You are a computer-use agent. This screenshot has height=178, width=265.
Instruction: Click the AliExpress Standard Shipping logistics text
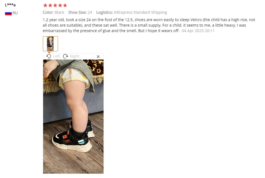140,12
